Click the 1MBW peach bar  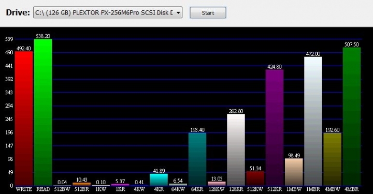(294, 172)
